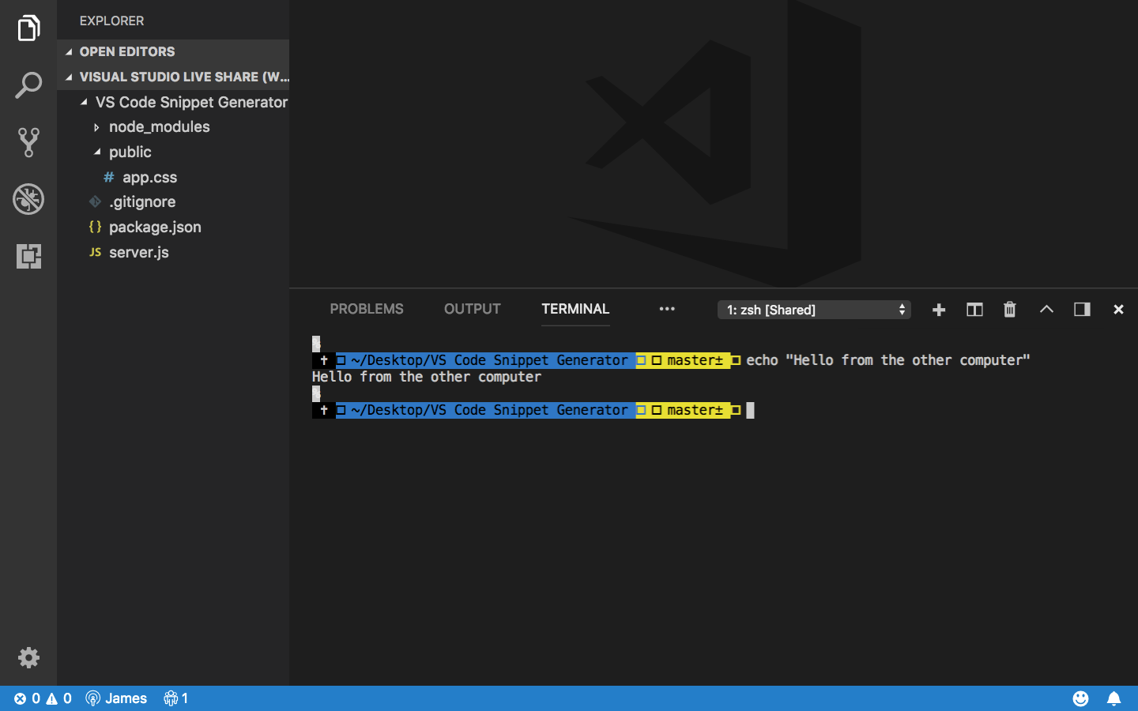Click the Explorer panel title
This screenshot has height=711, width=1138.
(x=111, y=21)
